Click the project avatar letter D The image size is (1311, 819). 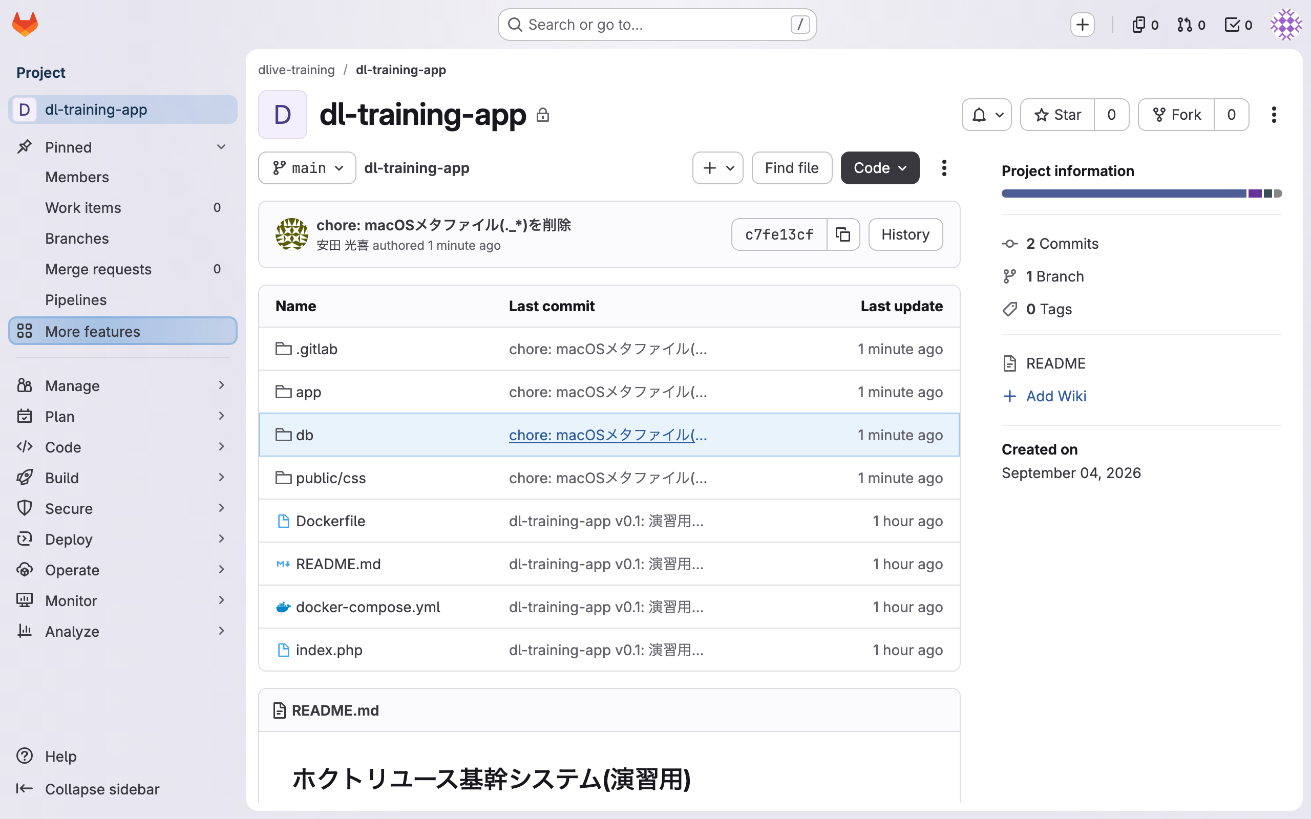tap(283, 115)
